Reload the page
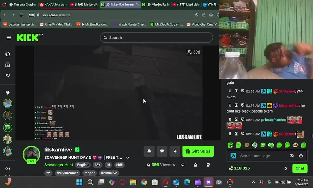 (x=21, y=15)
